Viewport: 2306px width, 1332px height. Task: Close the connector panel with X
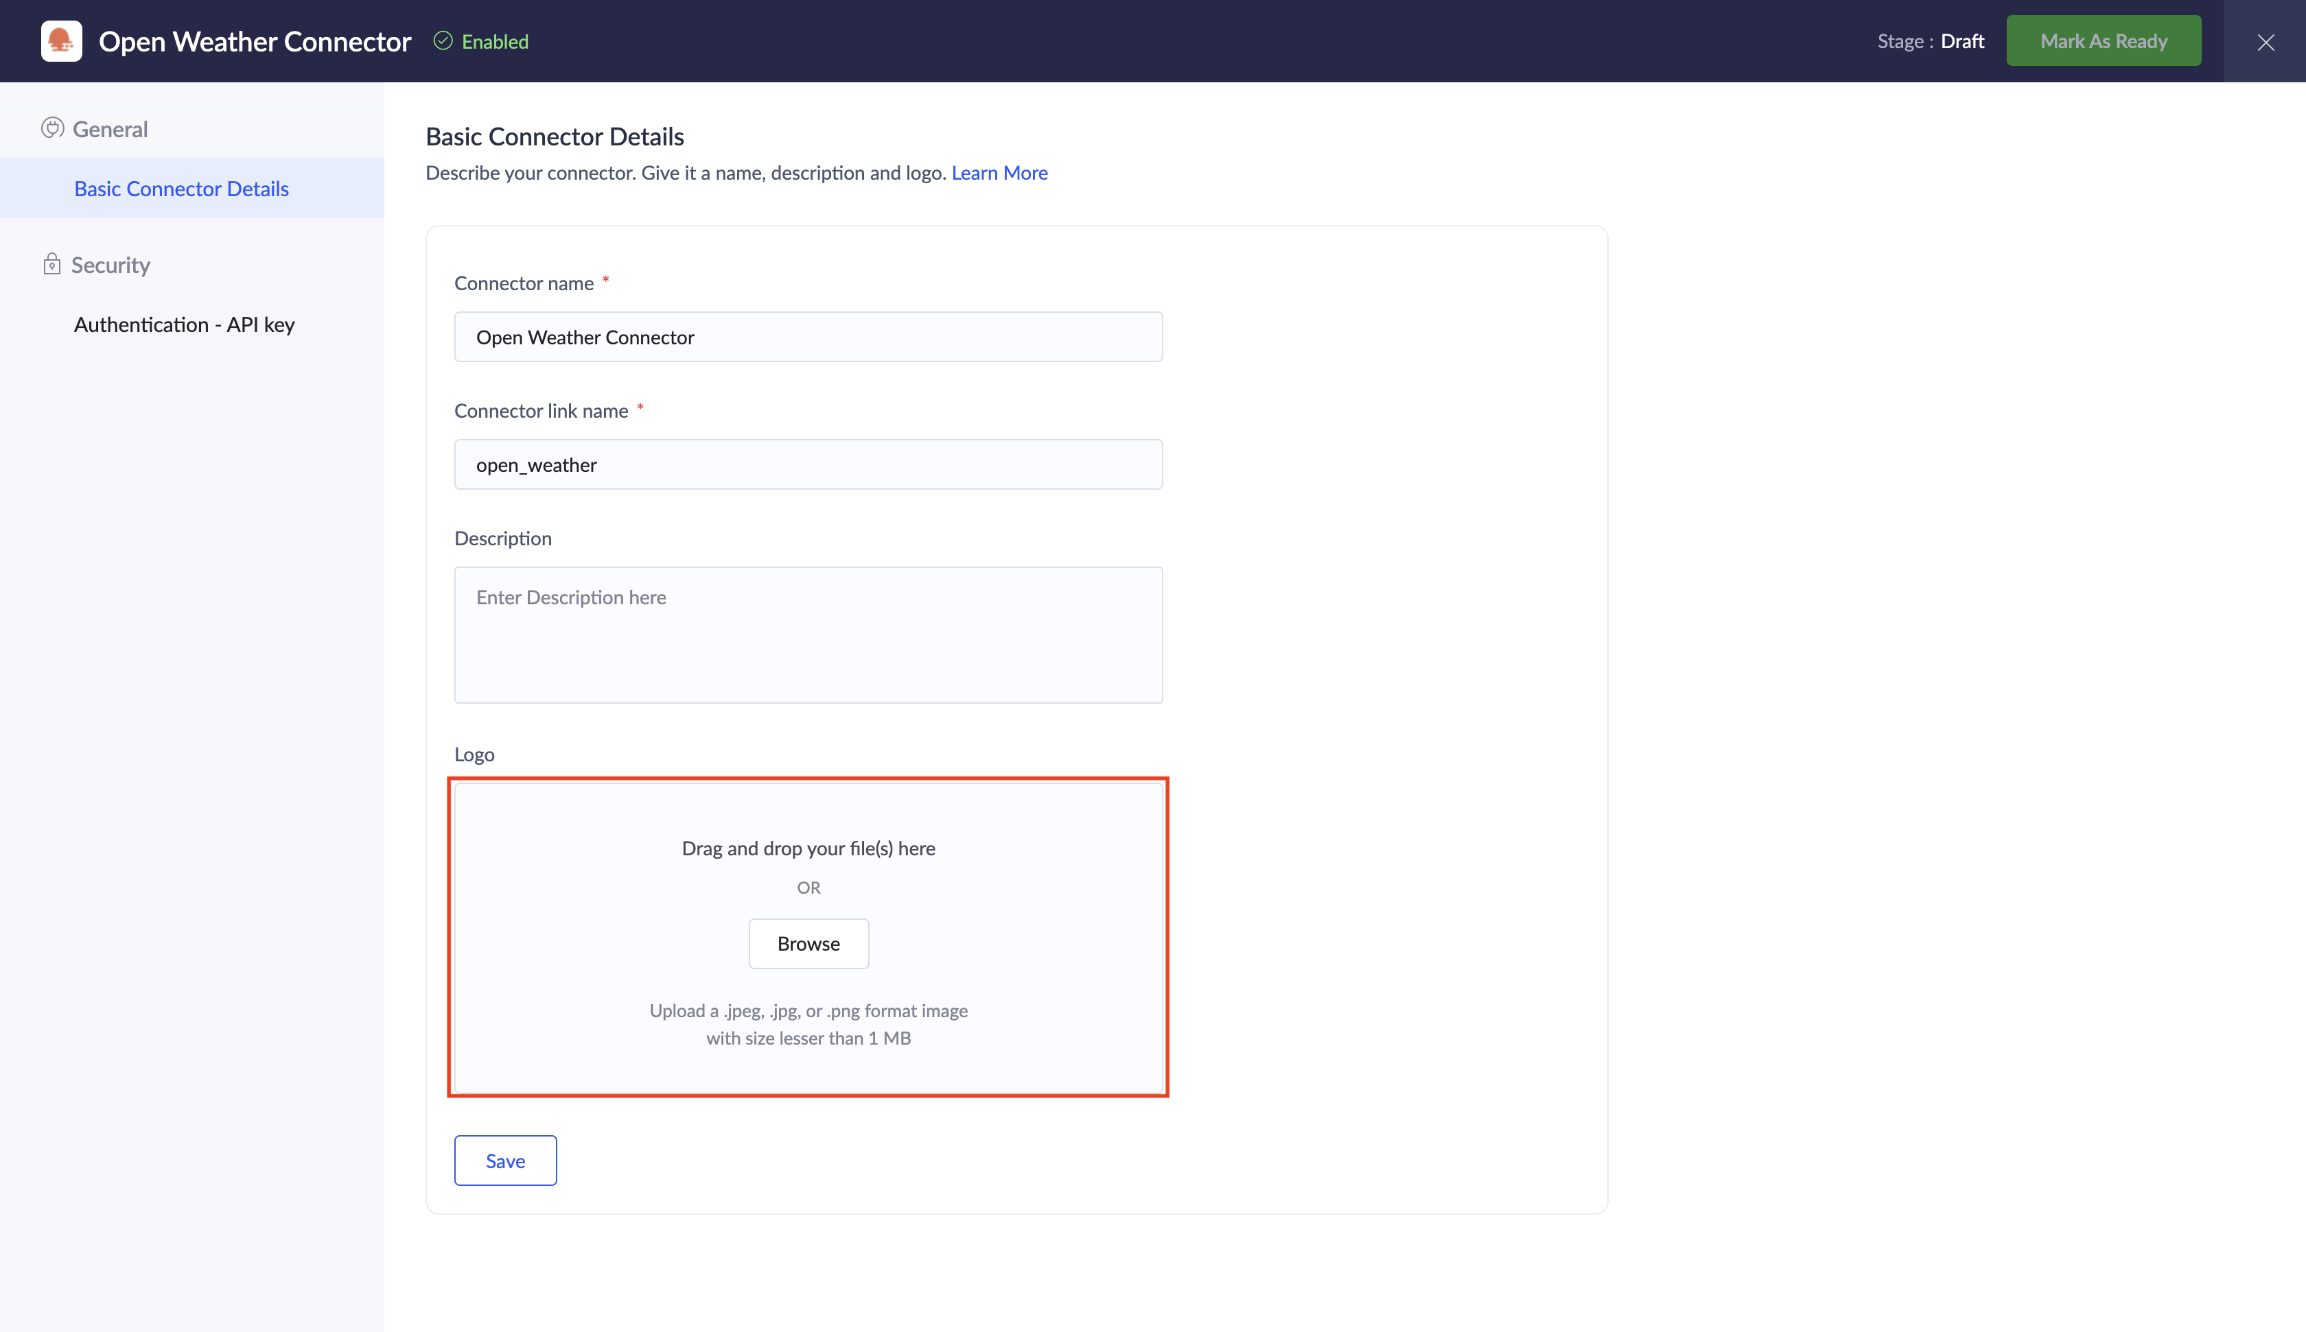tap(2265, 42)
